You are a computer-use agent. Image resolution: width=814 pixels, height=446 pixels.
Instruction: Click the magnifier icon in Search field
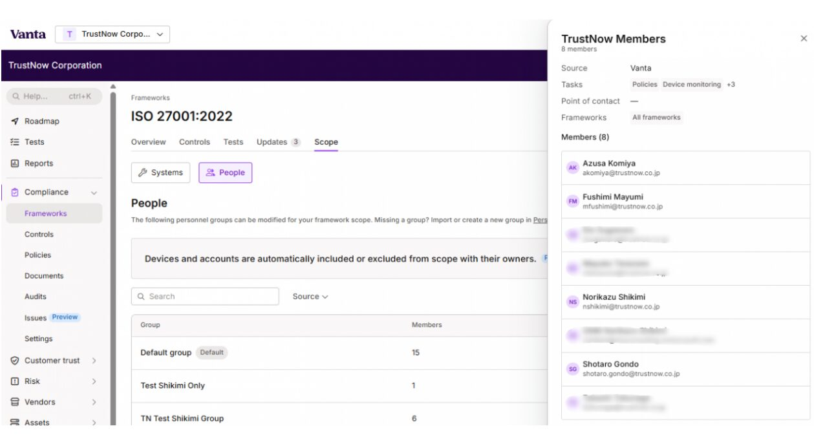point(142,297)
